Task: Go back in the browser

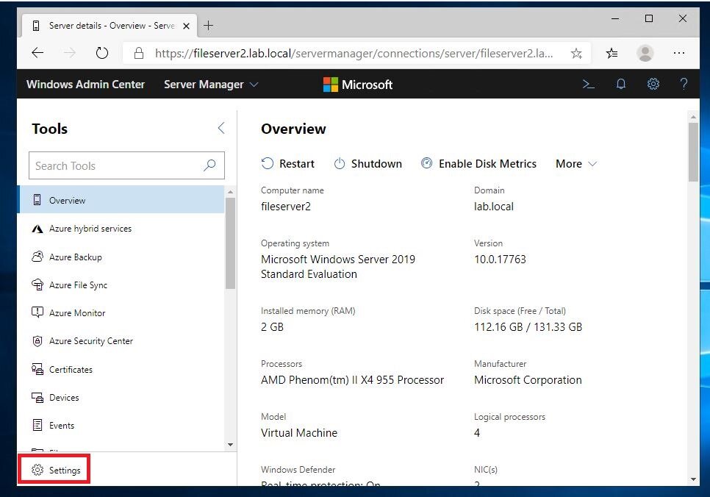Action: tap(37, 53)
